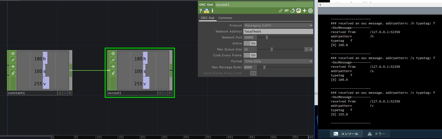Switch to the OSC Out parameter page
Screen dimensions: 442x139
point(207,18)
